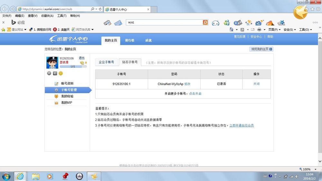
Task: Open the 安全中心 link
Action: (256, 37)
